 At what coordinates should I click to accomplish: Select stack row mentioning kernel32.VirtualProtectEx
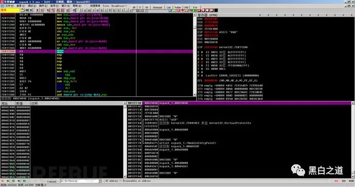(240, 123)
